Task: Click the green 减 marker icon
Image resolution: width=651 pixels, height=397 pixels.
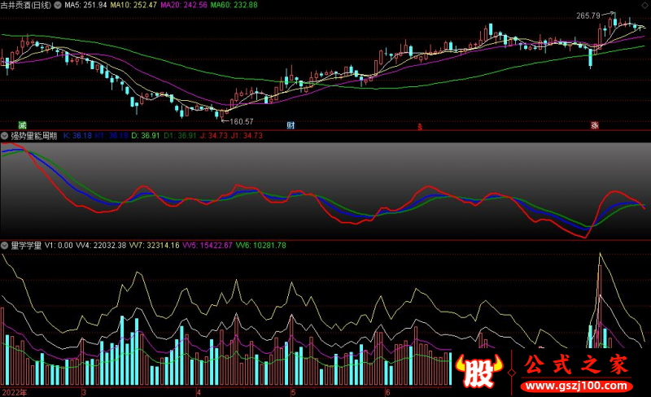Action: [23, 125]
